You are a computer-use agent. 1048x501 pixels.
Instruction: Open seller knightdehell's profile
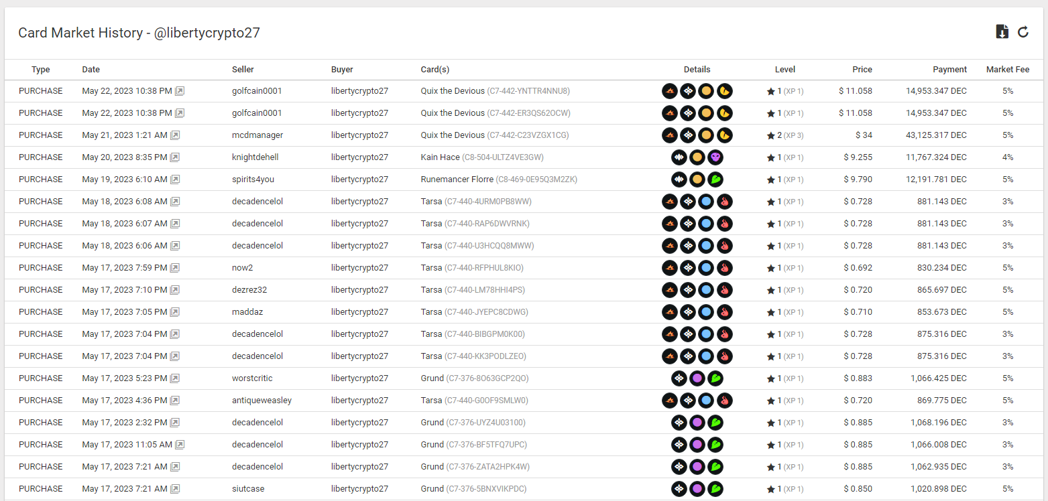[x=255, y=157]
